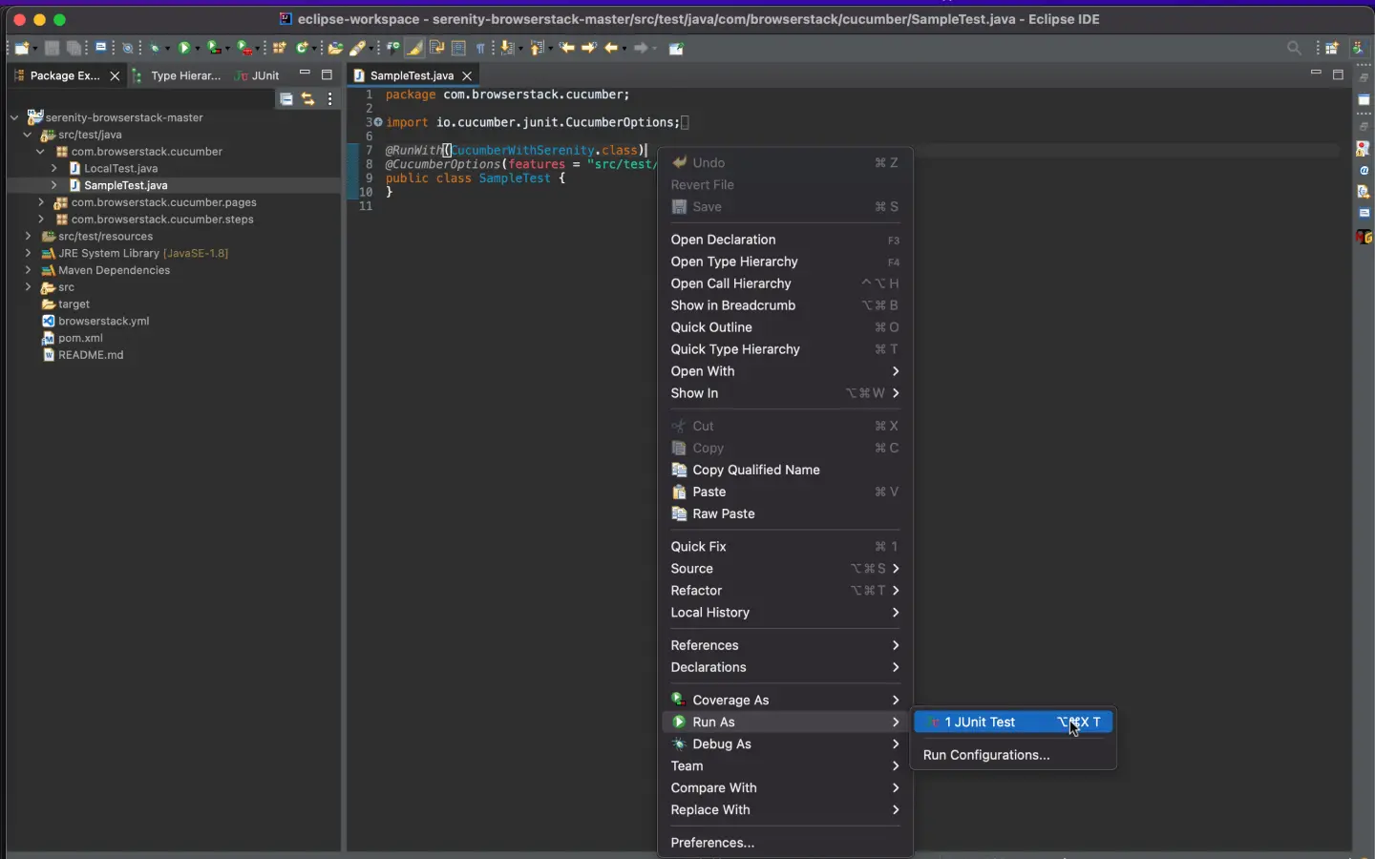Click the New file wizard icon
1375x859 pixels.
point(21,48)
